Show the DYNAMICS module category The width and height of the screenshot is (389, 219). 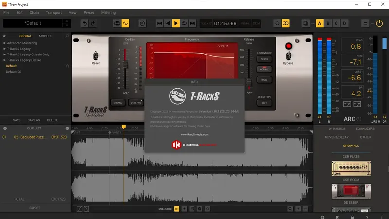tap(336, 128)
